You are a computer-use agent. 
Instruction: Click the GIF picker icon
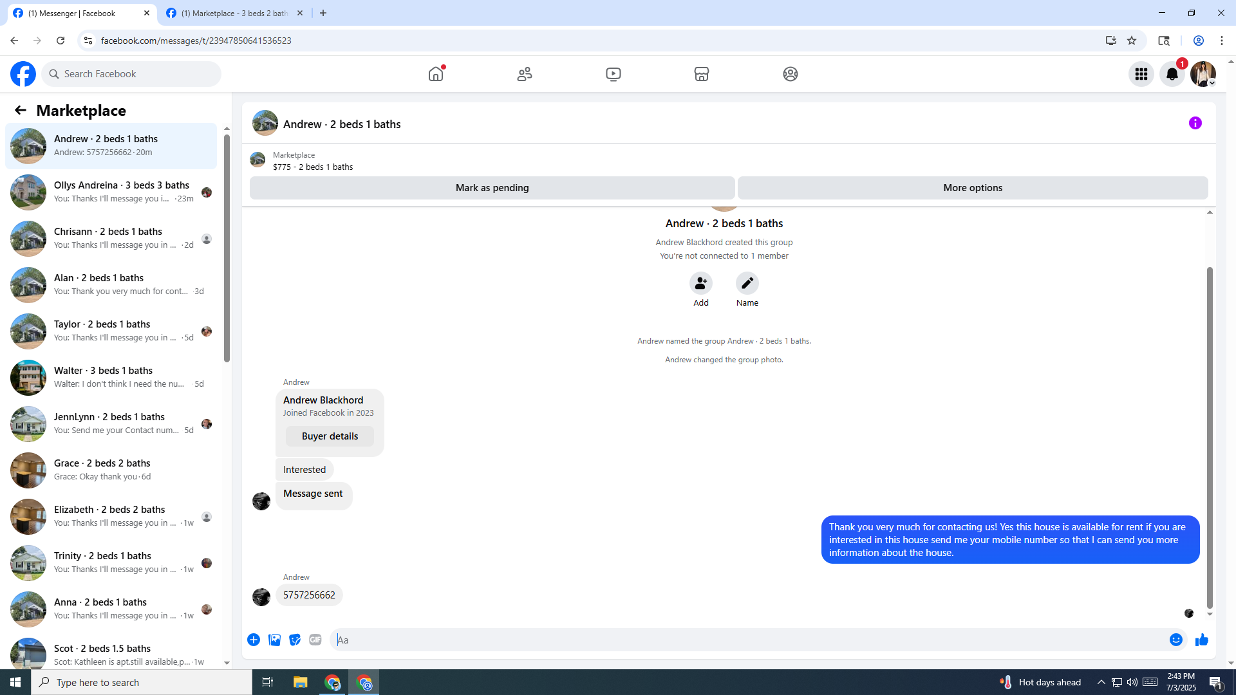(x=315, y=640)
